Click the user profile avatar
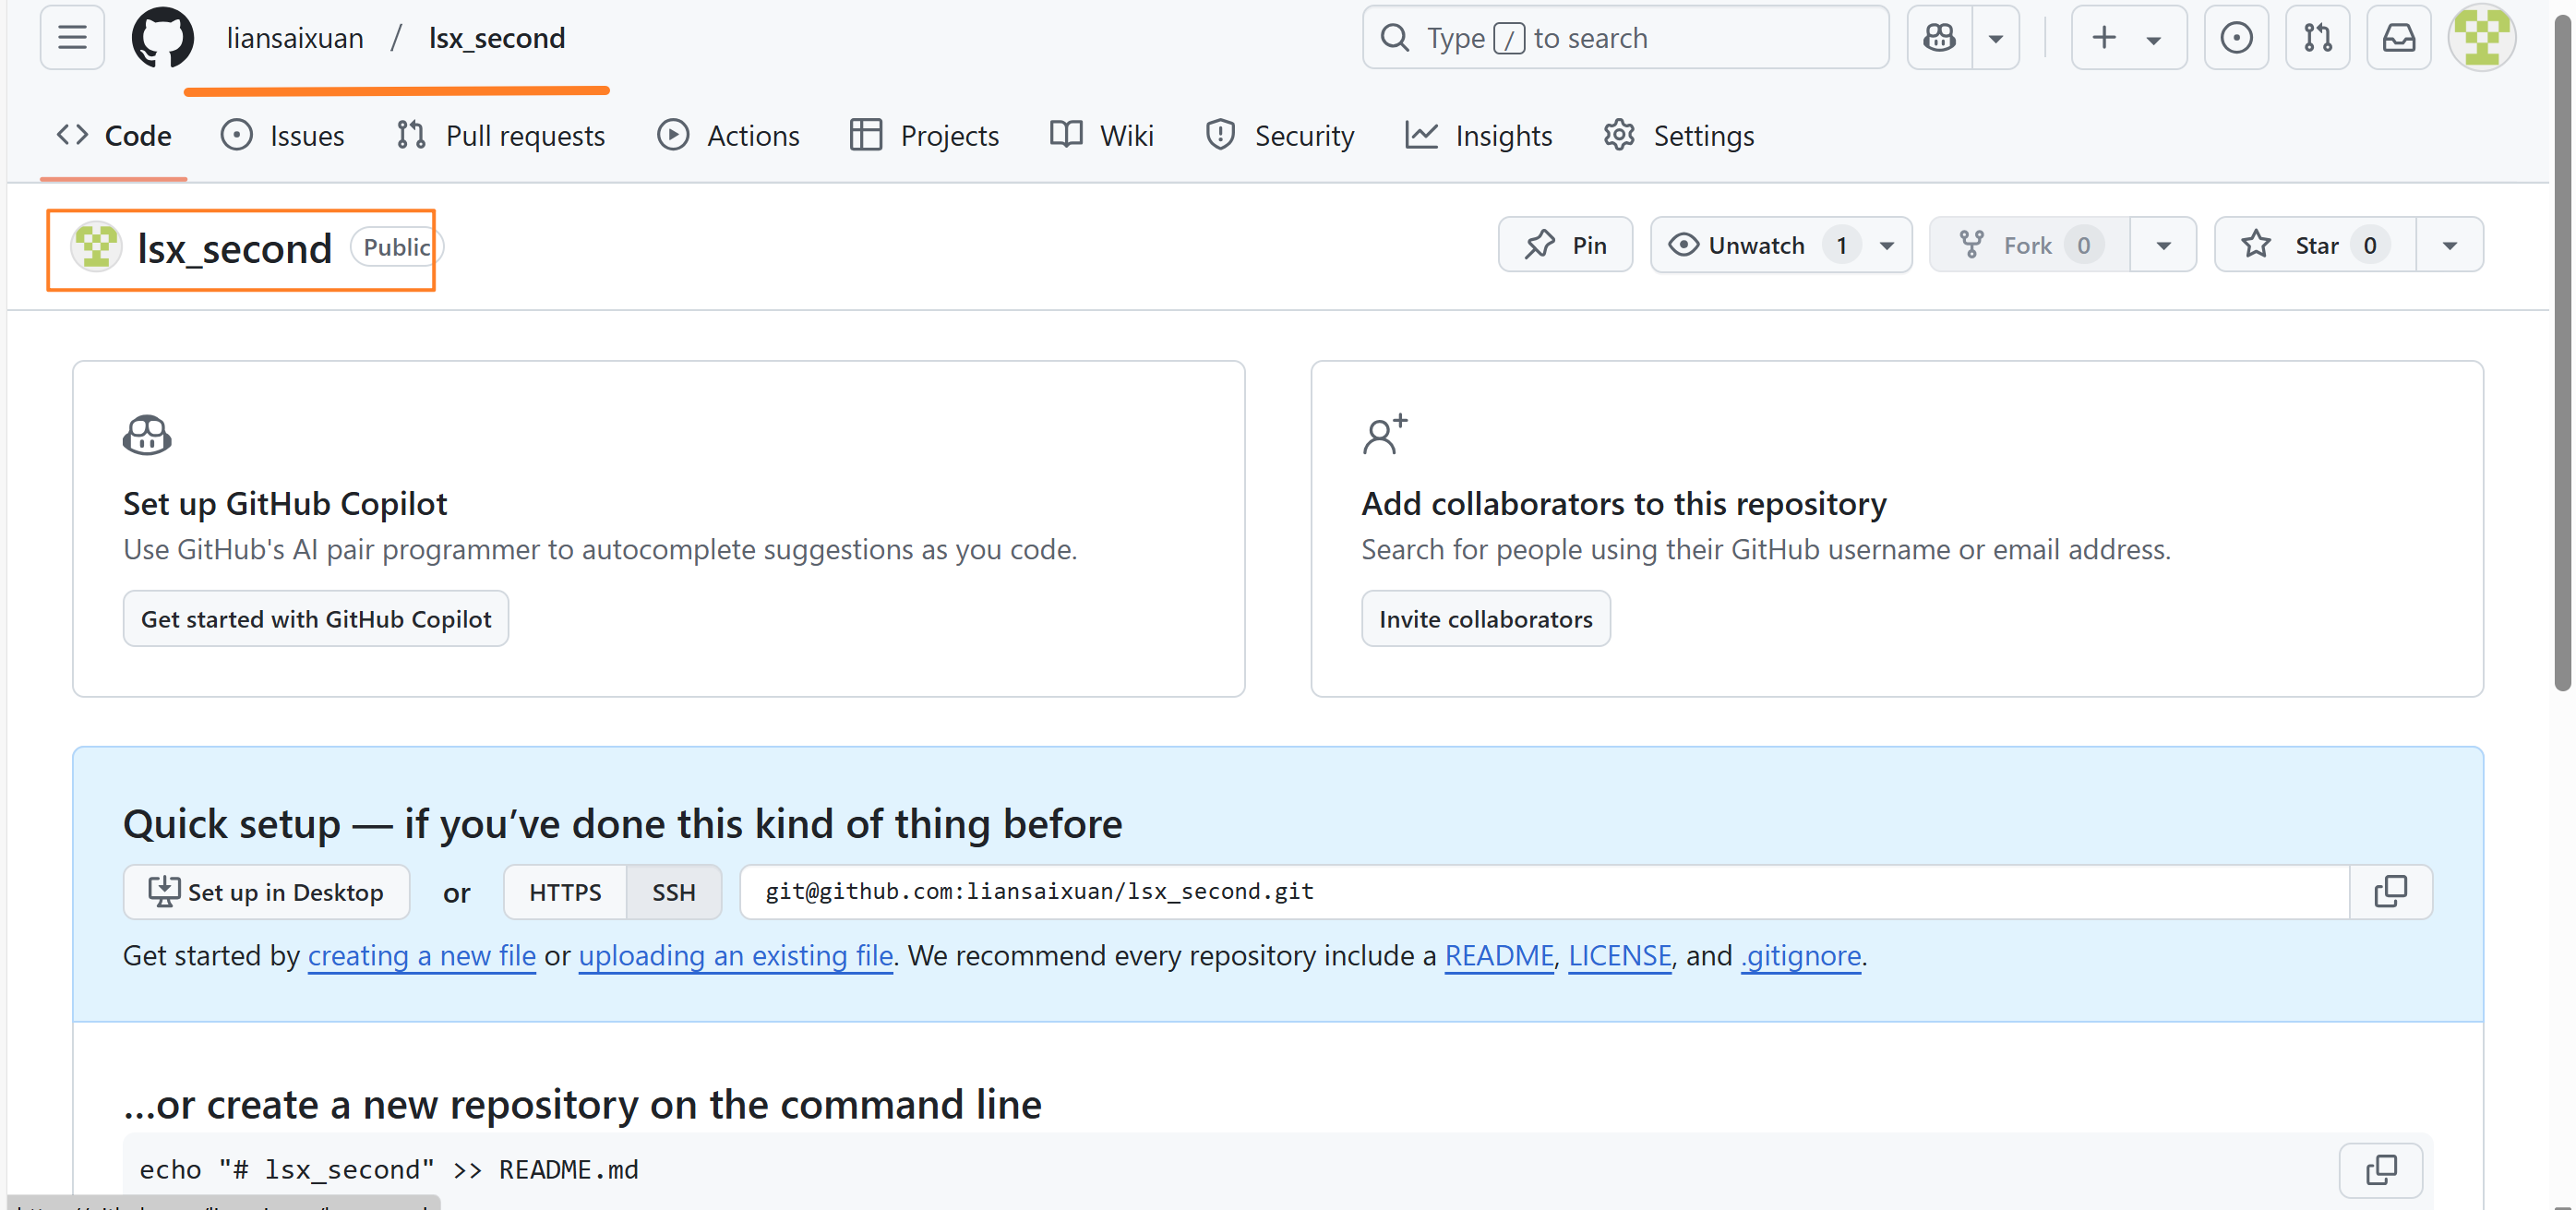The image size is (2576, 1210). coord(2481,38)
